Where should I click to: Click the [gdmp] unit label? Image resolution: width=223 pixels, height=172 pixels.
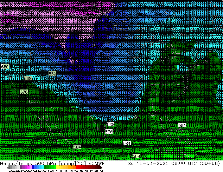[x=67, y=164]
